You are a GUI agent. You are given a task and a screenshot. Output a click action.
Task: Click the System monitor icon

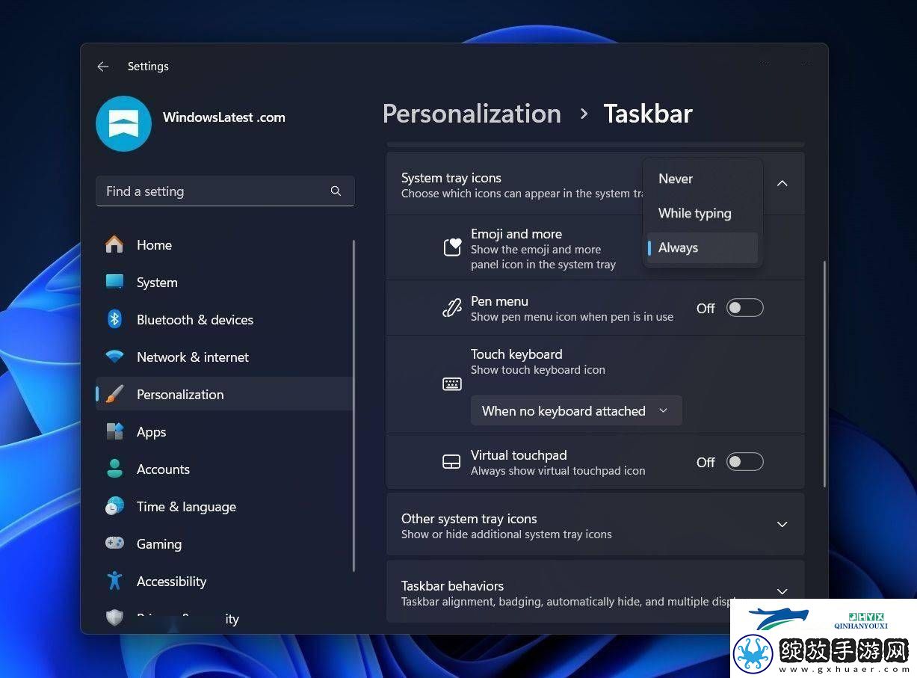(x=114, y=282)
